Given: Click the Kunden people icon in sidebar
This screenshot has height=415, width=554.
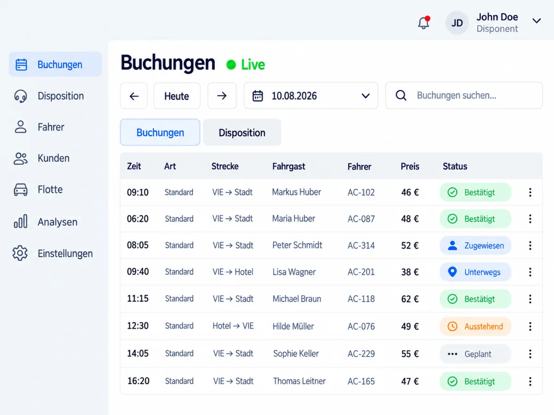Looking at the screenshot, I should pyautogui.click(x=20, y=158).
